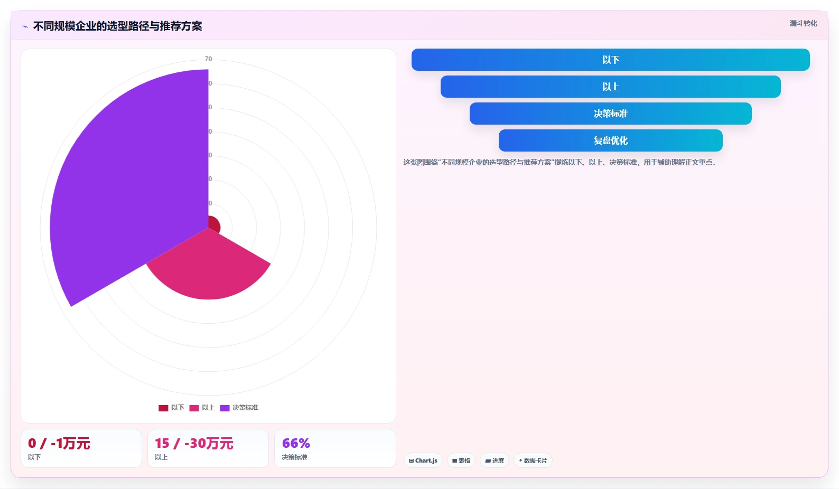Click the pulse icon beside the title
Screen dimensions: 839x489
(25, 26)
